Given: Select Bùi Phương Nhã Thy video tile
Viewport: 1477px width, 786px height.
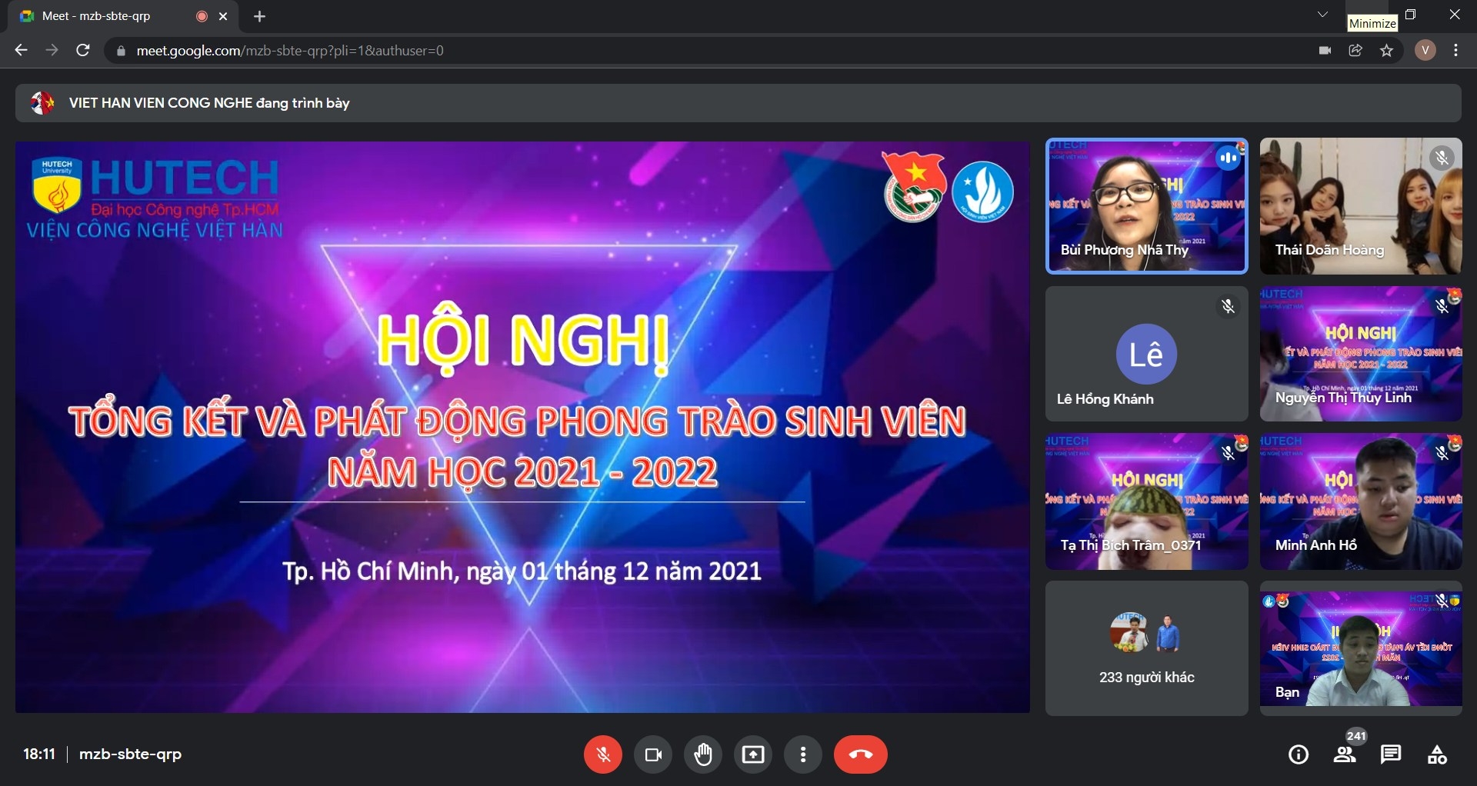Looking at the screenshot, I should tap(1146, 206).
